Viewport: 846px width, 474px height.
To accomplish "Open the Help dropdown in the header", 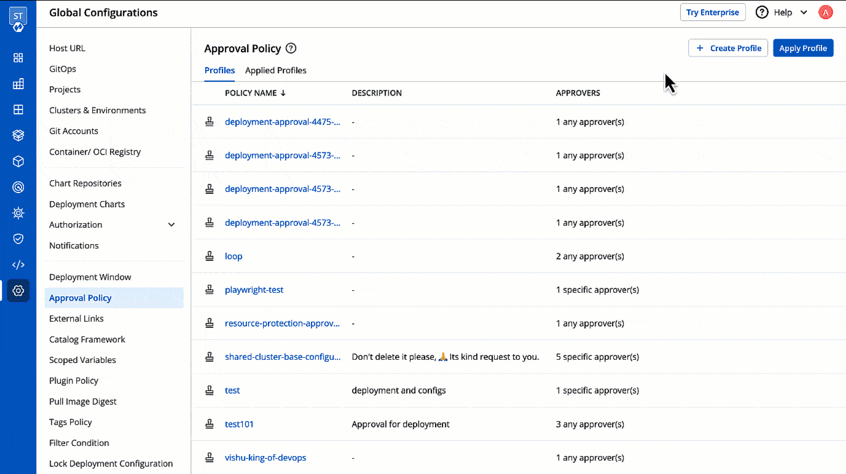I will coord(781,12).
